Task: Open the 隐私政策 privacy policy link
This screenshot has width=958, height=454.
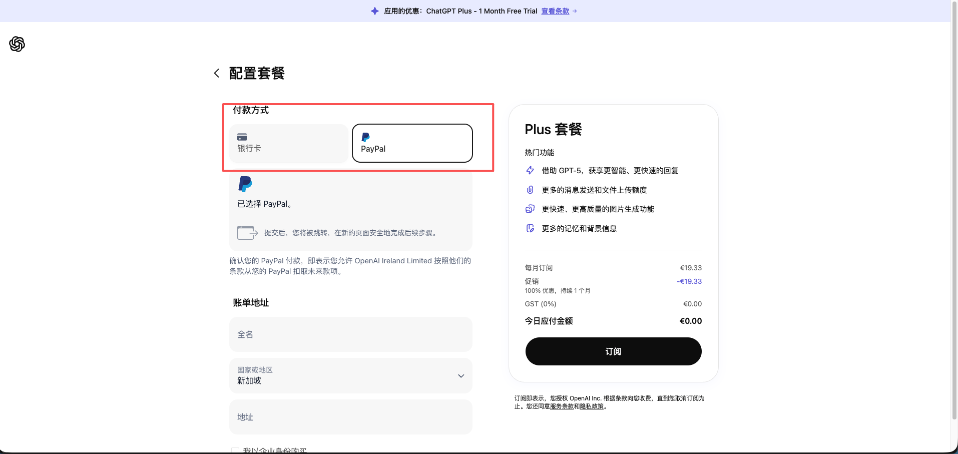Action: point(591,406)
